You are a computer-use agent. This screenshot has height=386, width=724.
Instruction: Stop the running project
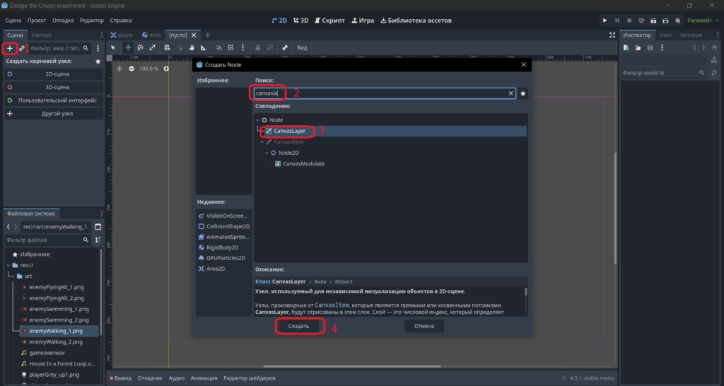[x=629, y=21]
